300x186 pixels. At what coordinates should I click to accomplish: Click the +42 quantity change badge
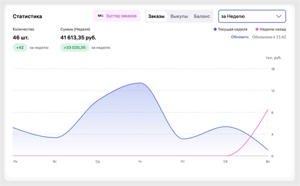(20, 48)
